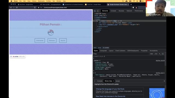Click the min-height 50vh value
Screen dimensions: 175x98
click(107, 69)
